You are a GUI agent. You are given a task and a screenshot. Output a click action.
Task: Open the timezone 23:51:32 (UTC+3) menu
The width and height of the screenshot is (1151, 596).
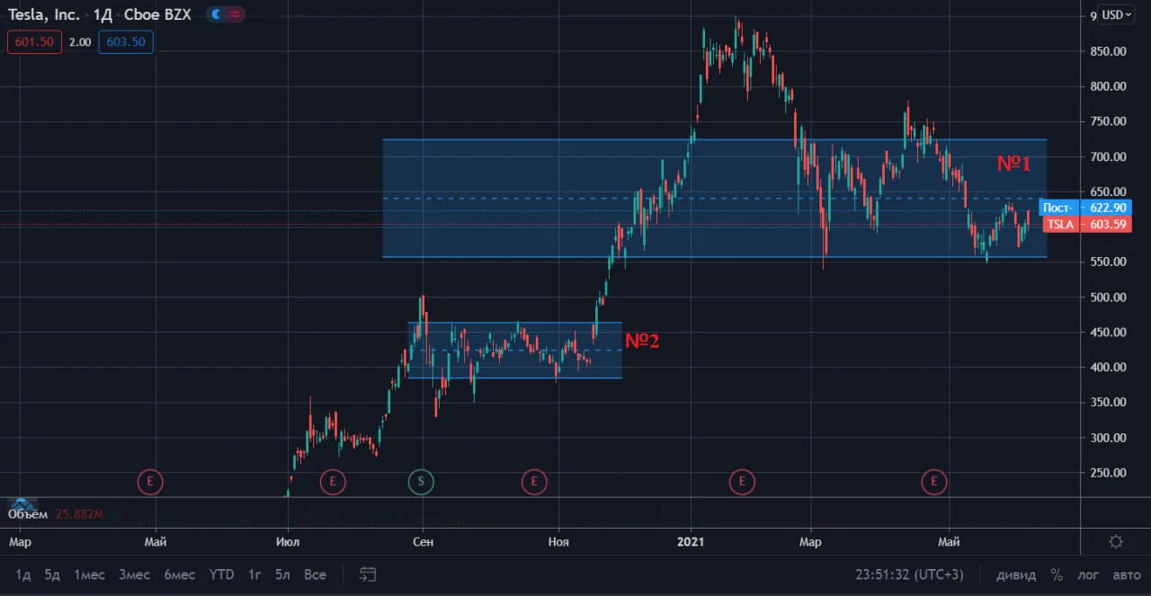click(x=909, y=574)
